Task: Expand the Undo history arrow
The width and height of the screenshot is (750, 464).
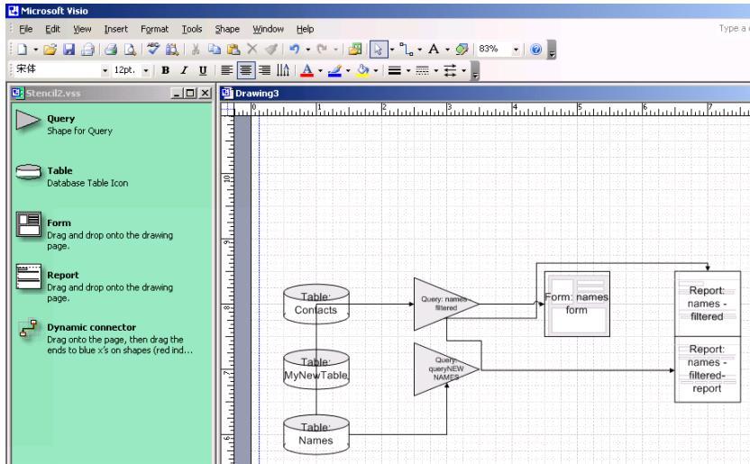Action: coord(308,50)
